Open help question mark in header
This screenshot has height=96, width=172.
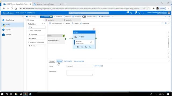coord(143,13)
